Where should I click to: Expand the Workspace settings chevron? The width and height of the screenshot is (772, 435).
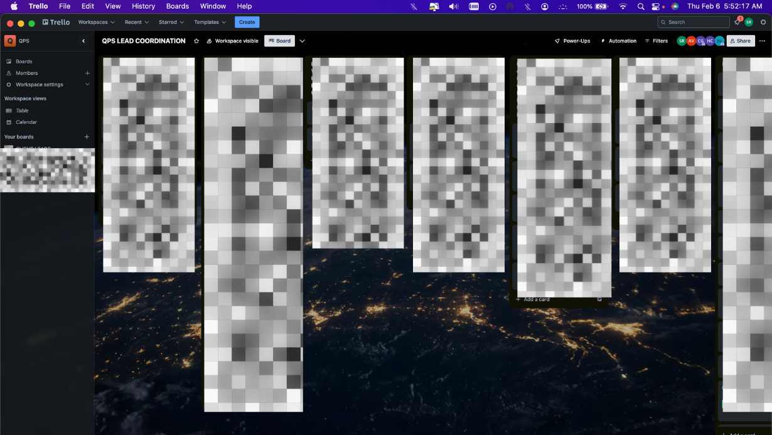[87, 84]
